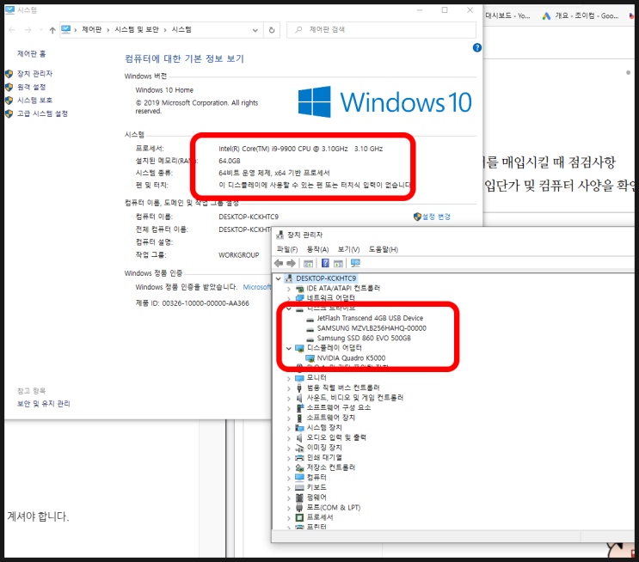Open the 파일(F) menu in Device Manager

[287, 249]
